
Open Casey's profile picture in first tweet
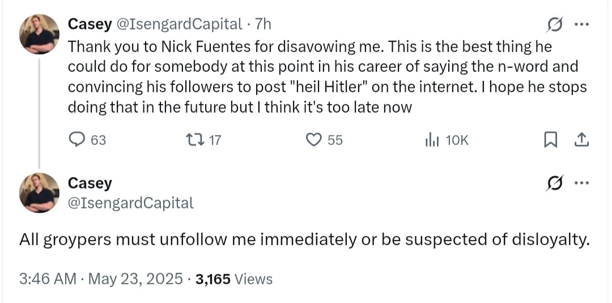40,34
